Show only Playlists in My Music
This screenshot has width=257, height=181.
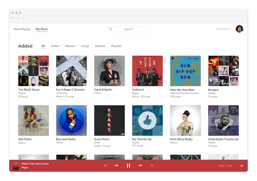[116, 46]
